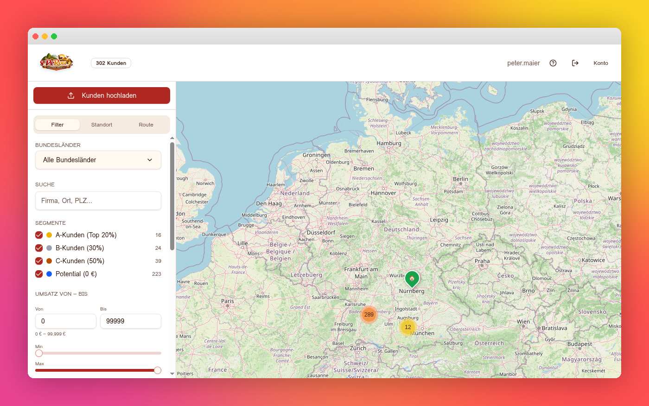Click the Min umsatz slider handle
This screenshot has width=649, height=406.
coord(39,353)
